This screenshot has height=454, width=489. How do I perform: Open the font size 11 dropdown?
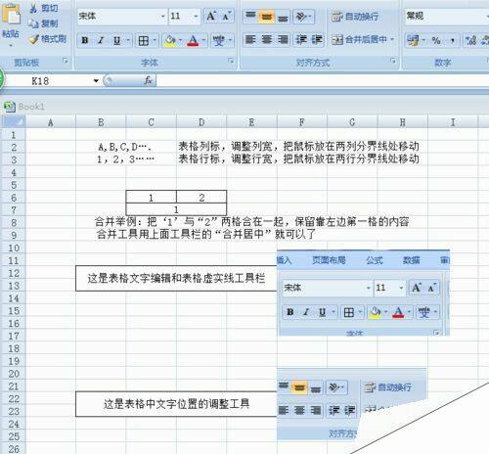(x=196, y=16)
